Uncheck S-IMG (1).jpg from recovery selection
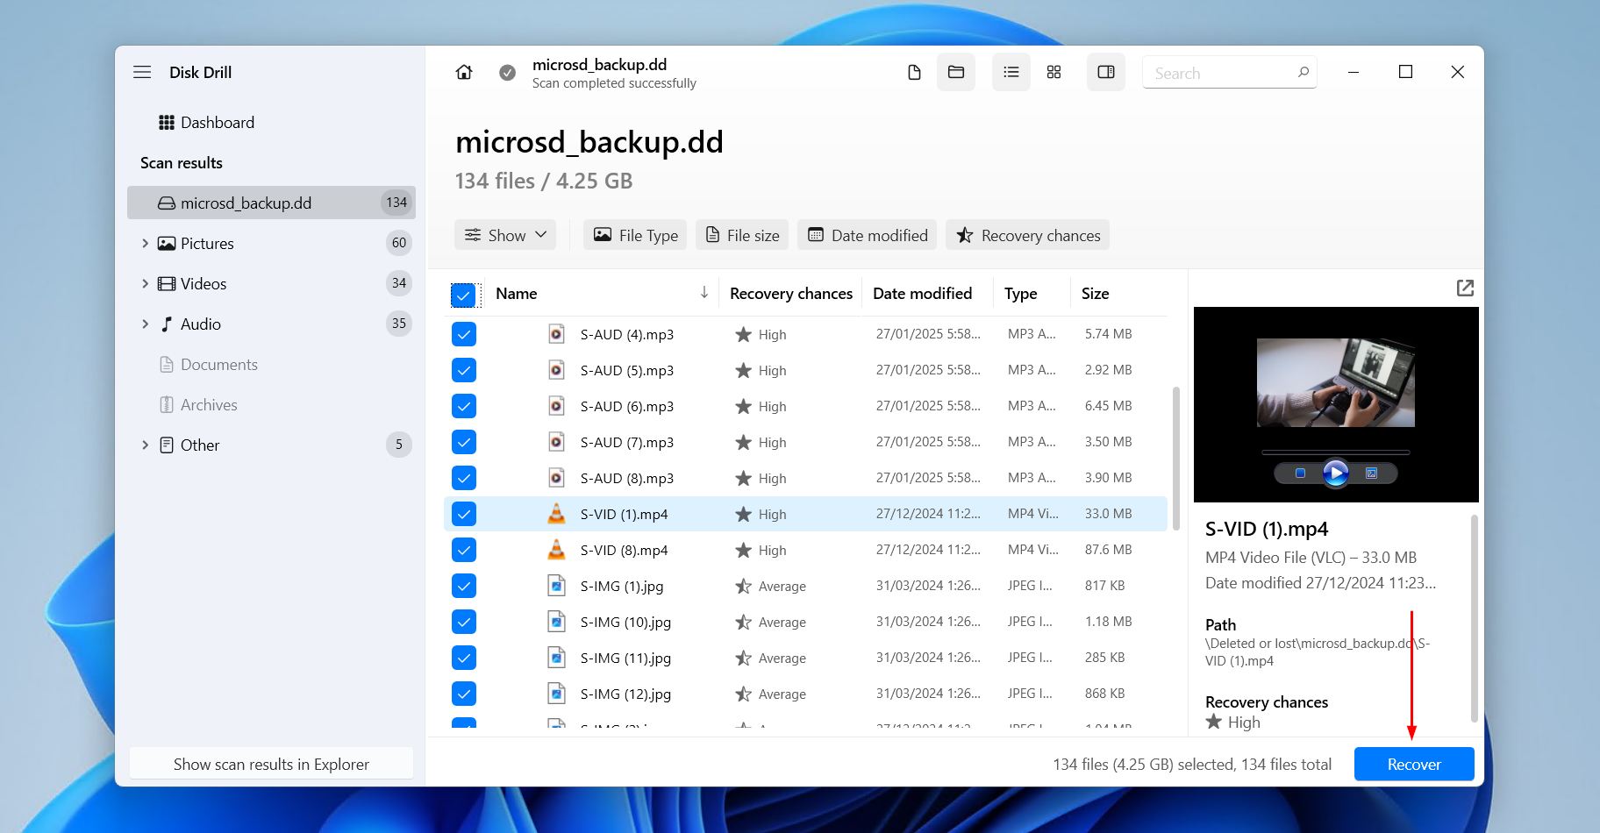The image size is (1600, 833). pyautogui.click(x=464, y=585)
